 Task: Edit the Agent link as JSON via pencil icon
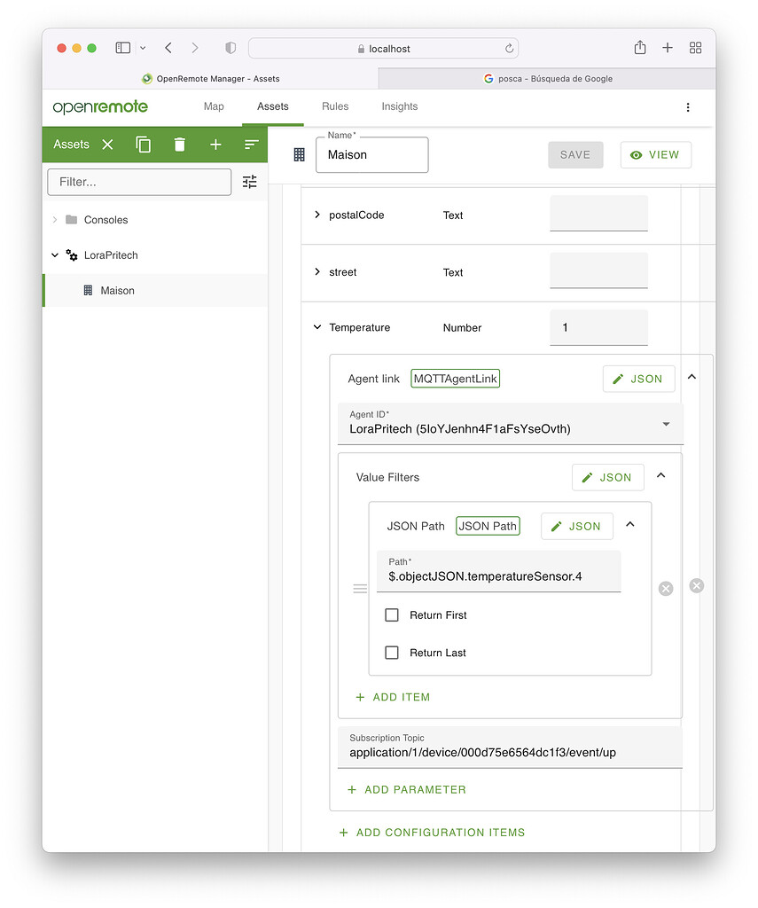tap(638, 378)
